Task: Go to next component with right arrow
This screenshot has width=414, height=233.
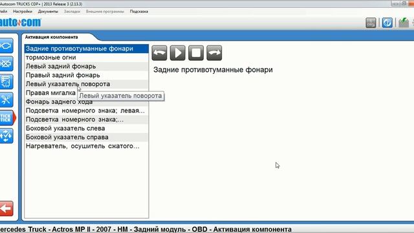Action: [x=214, y=53]
